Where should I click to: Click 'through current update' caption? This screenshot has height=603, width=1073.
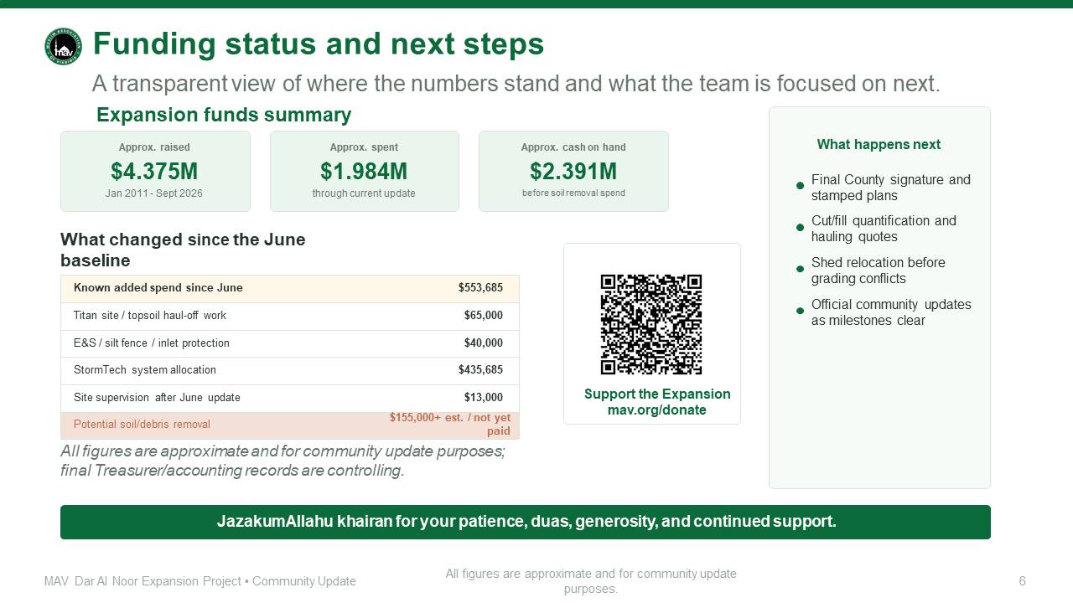[x=364, y=193]
